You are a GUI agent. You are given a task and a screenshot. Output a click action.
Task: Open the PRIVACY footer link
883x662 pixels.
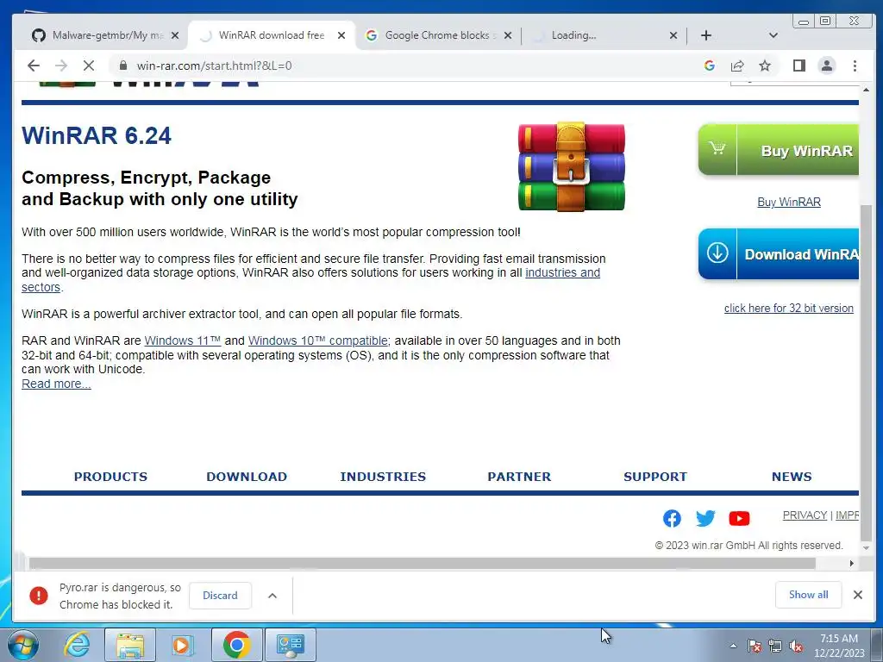(x=805, y=515)
